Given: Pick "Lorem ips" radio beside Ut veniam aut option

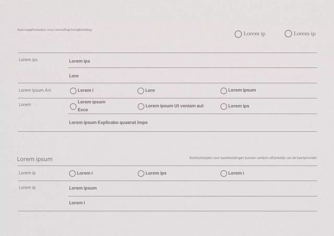Looking at the screenshot, I should click(x=224, y=106).
